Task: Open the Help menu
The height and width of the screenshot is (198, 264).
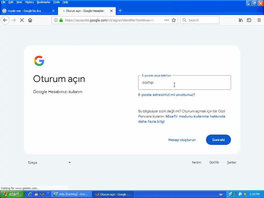Action: click(x=65, y=2)
